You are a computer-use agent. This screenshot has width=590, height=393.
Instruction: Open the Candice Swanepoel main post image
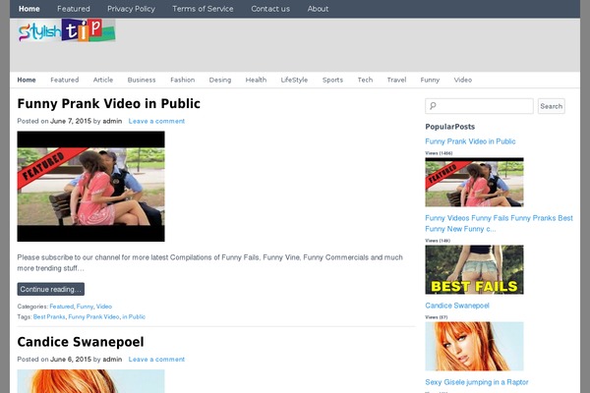[x=91, y=381]
